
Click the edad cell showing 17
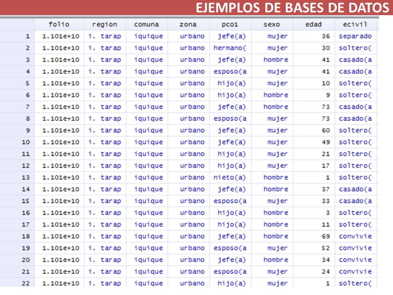[314, 166]
